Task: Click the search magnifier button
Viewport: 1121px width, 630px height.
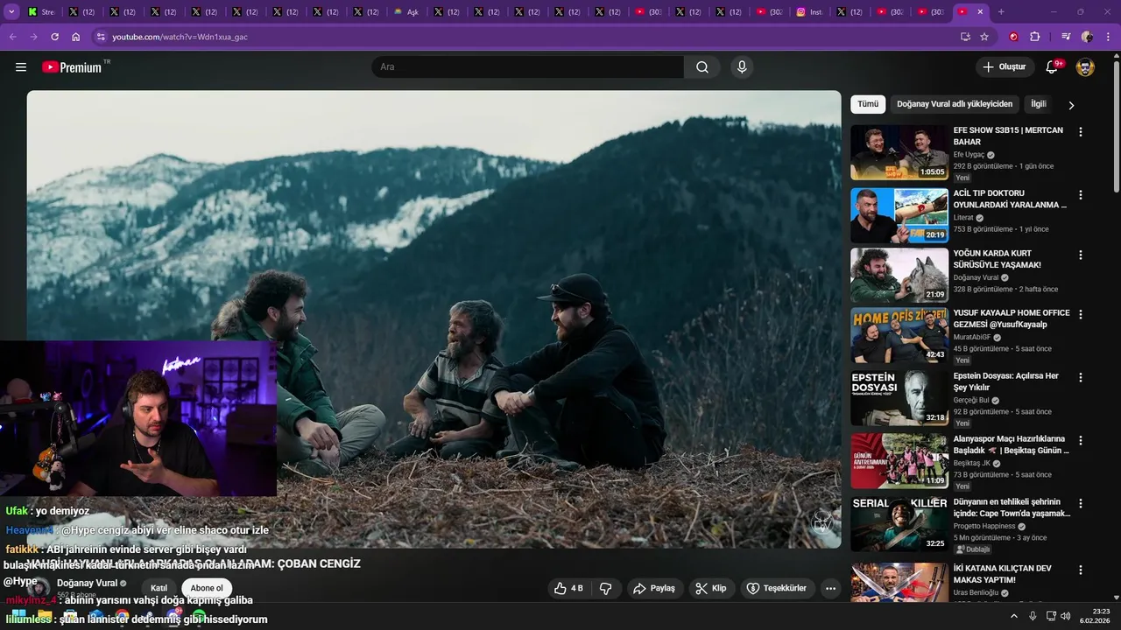Action: (x=702, y=67)
